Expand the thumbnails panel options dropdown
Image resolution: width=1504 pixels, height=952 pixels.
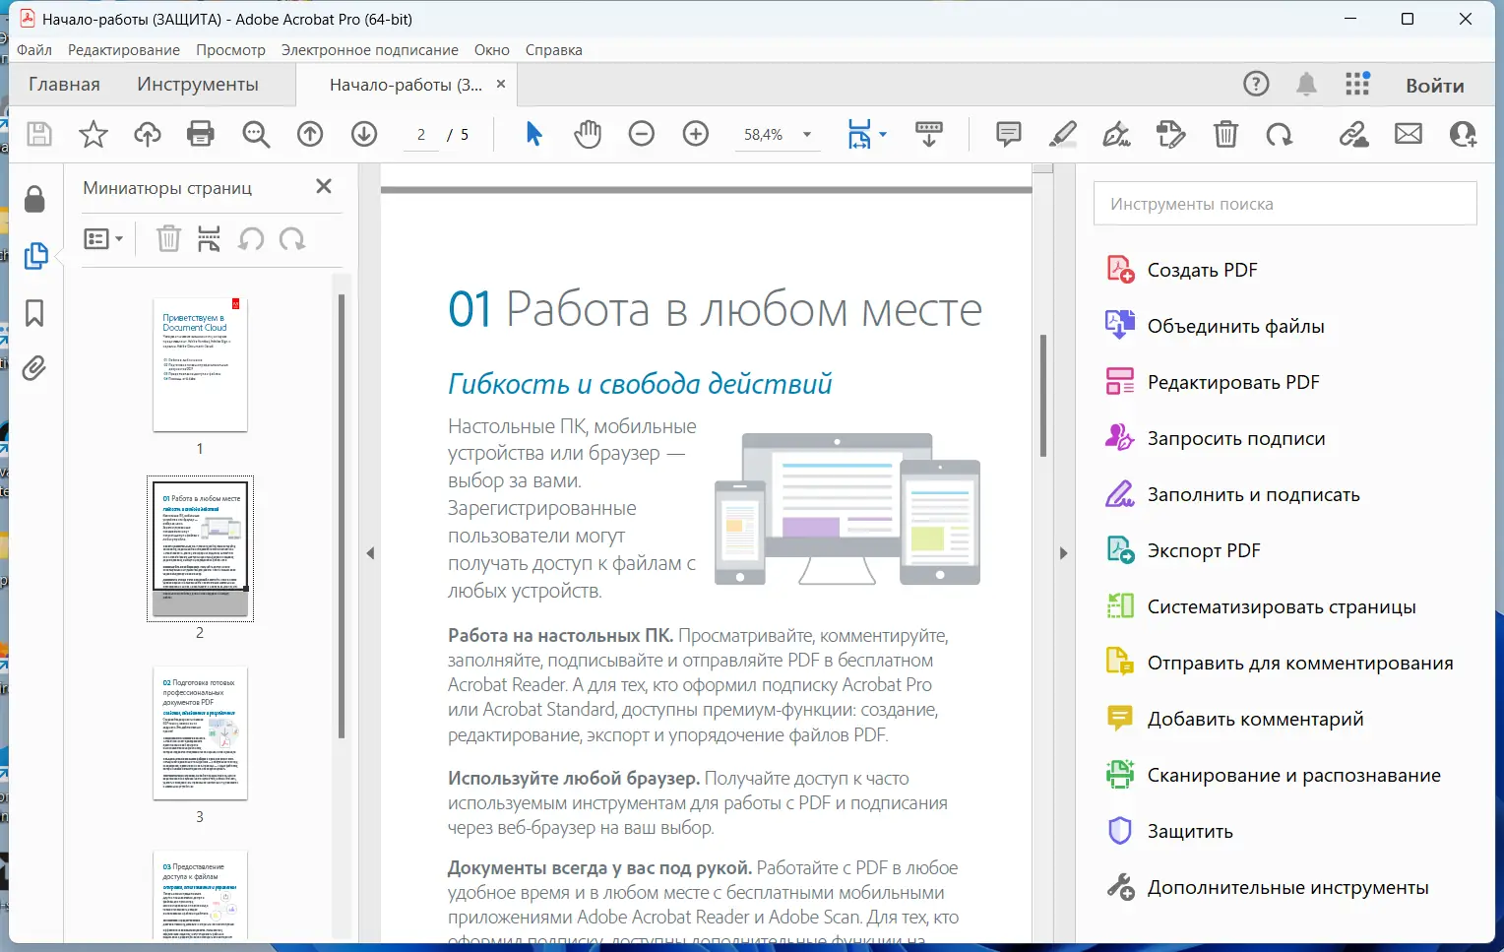pyautogui.click(x=103, y=238)
